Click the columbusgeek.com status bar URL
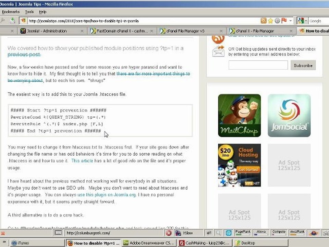 (88, 233)
